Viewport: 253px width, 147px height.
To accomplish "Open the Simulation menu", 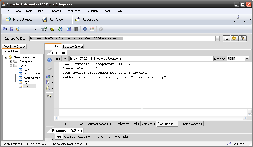I will [x=92, y=11].
